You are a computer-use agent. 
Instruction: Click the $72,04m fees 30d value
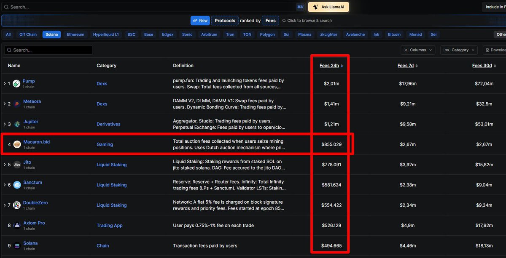[484, 84]
